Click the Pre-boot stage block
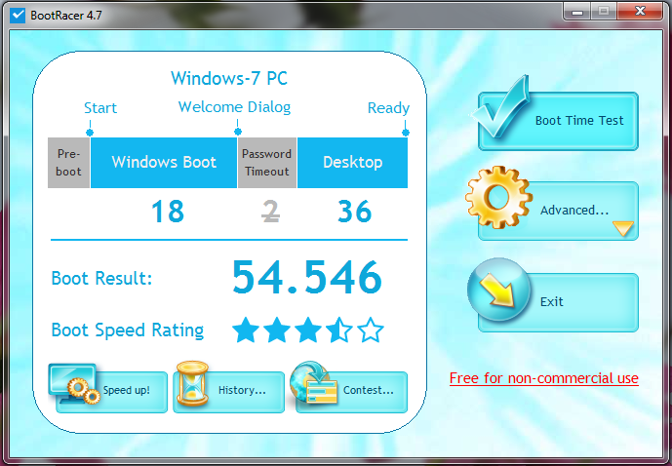This screenshot has height=466, width=672. (68, 163)
